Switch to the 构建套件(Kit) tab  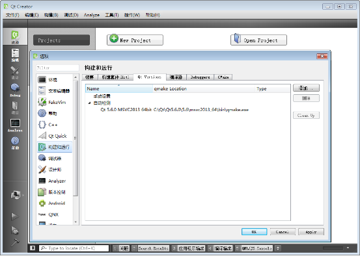[115, 77]
